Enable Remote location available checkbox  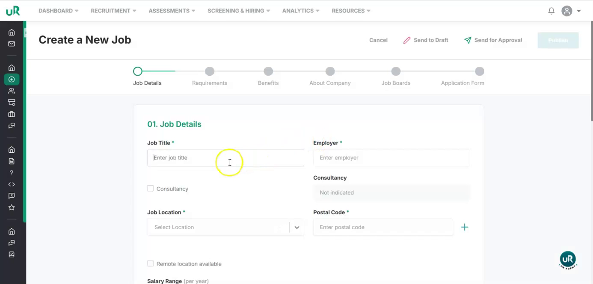tap(151, 263)
